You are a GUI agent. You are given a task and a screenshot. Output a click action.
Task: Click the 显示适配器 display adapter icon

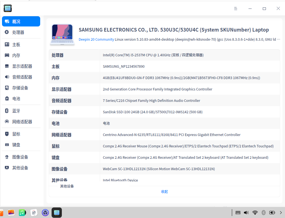coord(7,66)
